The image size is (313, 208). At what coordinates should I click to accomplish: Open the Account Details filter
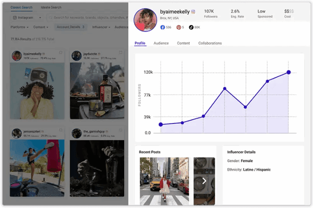pyautogui.click(x=71, y=27)
